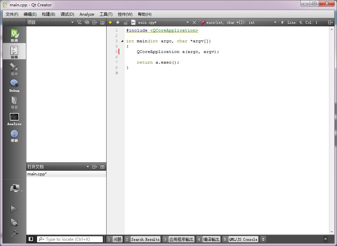Focus the Type to locate field
Image resolution: width=337 pixels, height=246 pixels.
(x=70, y=239)
